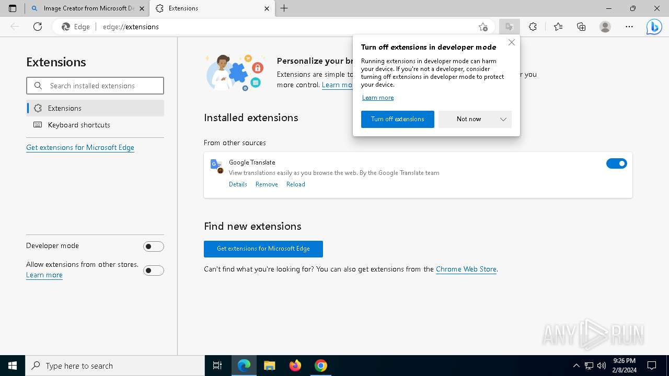Open File Explorer from the taskbar

click(x=270, y=366)
